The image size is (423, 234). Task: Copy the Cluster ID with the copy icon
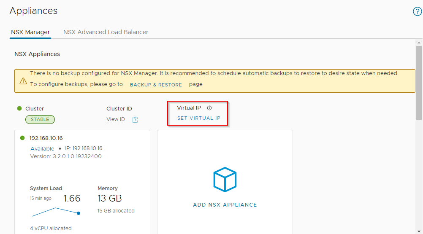click(x=135, y=120)
